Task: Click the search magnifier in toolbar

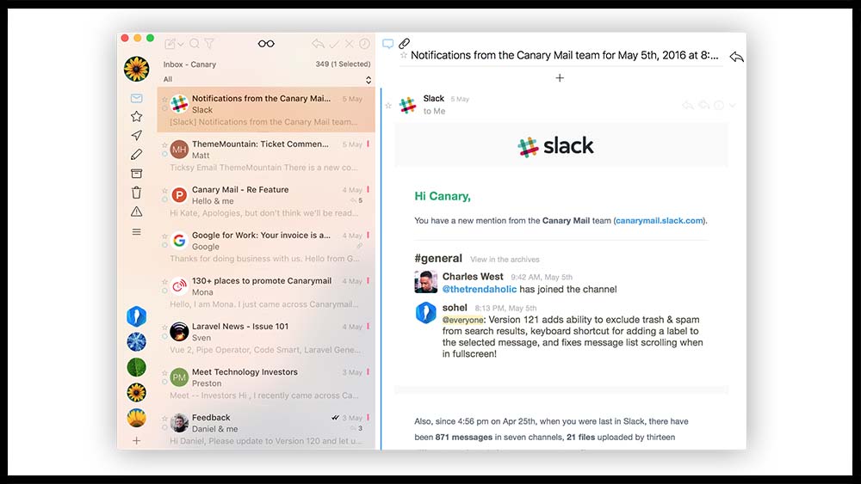Action: 195,44
